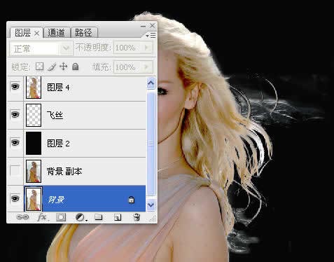Switch to the 路径 tab
Image resolution: width=334 pixels, height=262 pixels.
tap(83, 32)
